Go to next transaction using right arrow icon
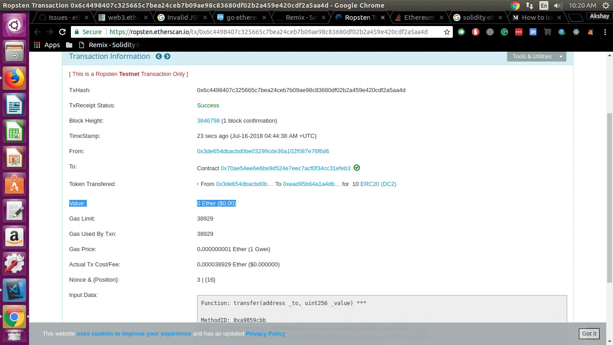 [x=167, y=57]
